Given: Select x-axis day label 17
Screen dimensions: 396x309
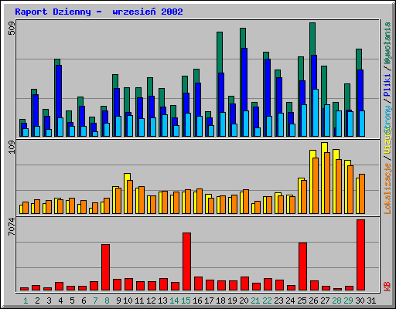Looking at the screenshot, I should click(209, 301).
